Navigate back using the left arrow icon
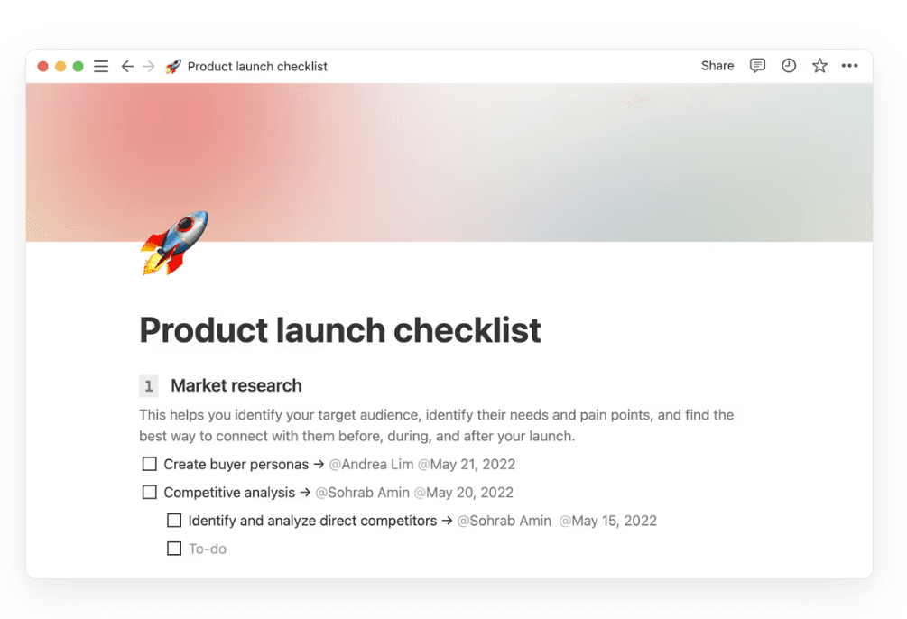The height and width of the screenshot is (619, 907). 127,66
